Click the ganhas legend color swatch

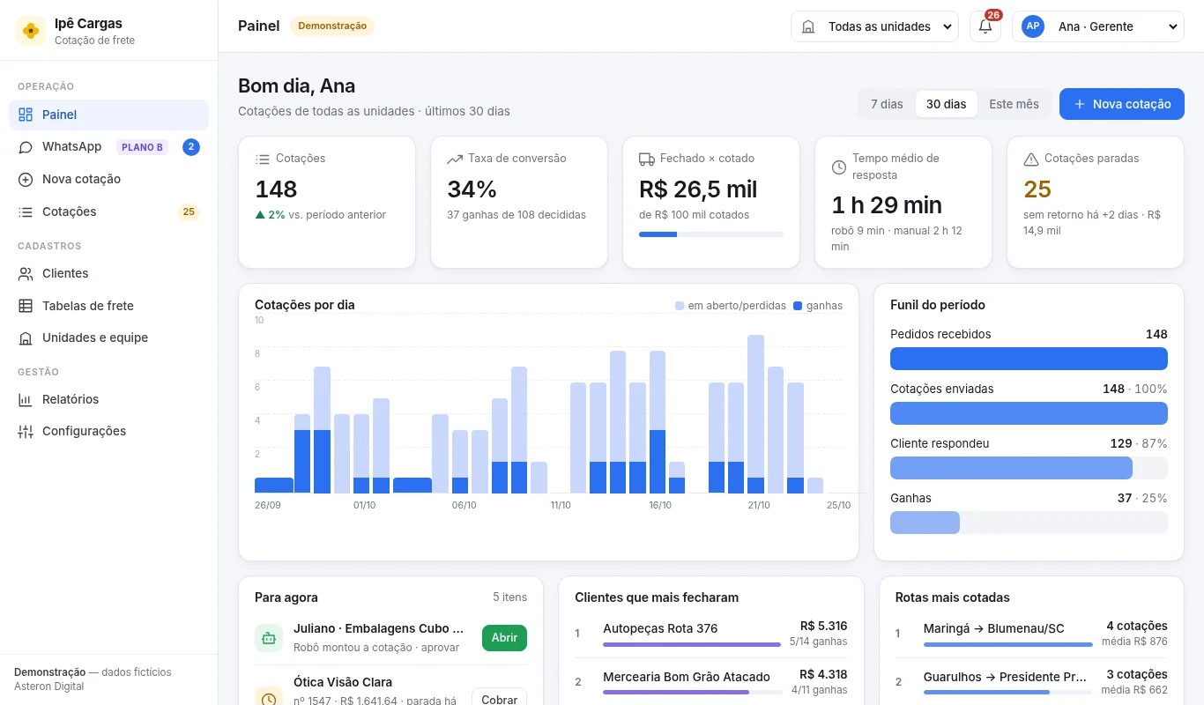(x=798, y=306)
